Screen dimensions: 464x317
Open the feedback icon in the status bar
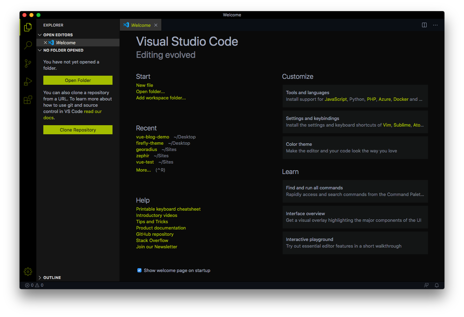click(426, 285)
